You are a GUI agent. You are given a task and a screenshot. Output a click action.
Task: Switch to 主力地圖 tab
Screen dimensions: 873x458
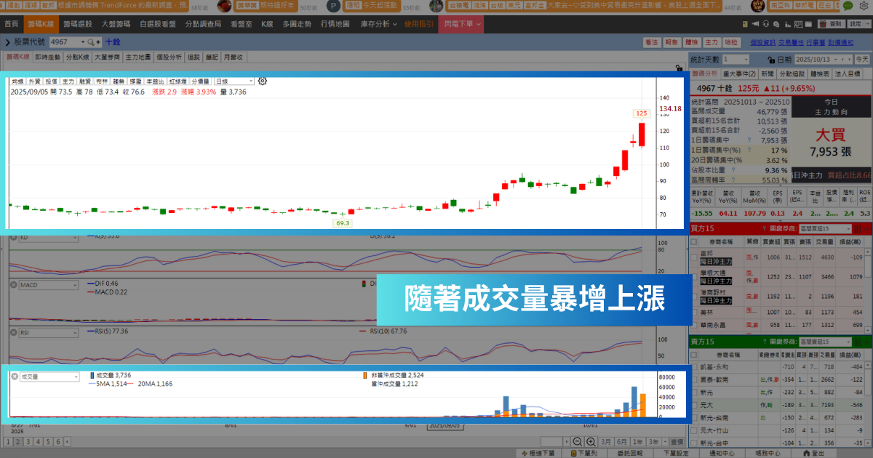[x=137, y=56]
